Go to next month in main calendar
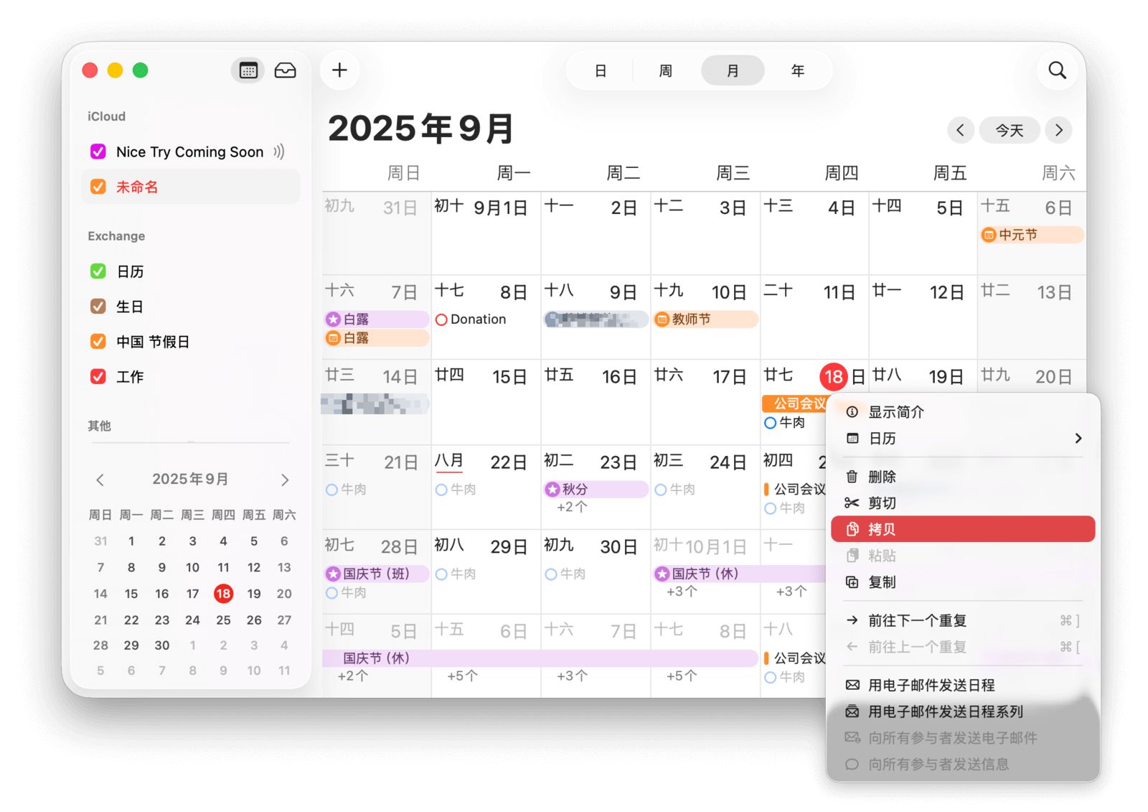Image resolution: width=1148 pixels, height=812 pixels. click(1058, 131)
